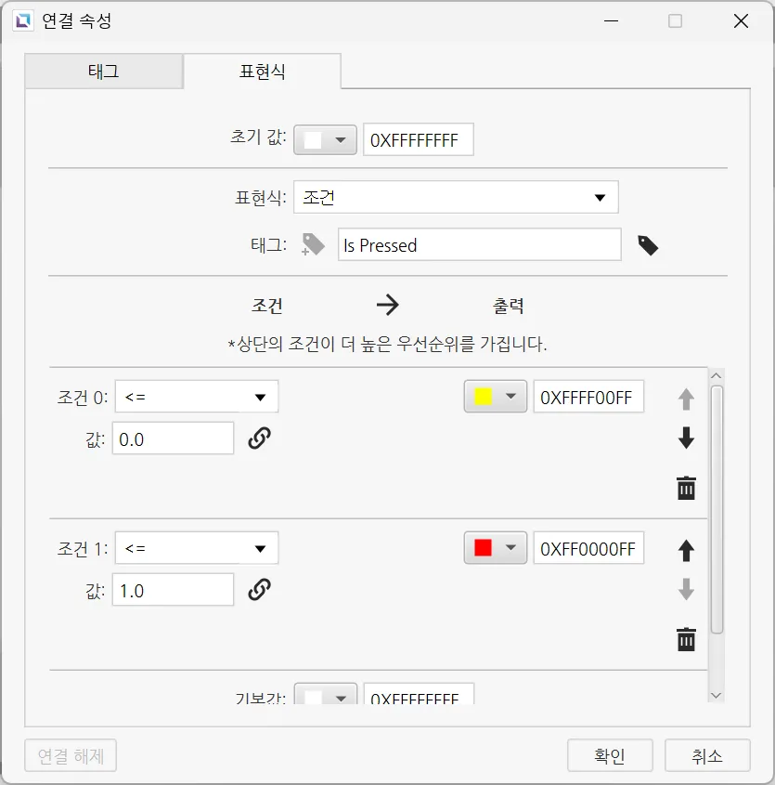Open the 조건 0 operator dropdown
The width and height of the screenshot is (775, 785).
197,398
